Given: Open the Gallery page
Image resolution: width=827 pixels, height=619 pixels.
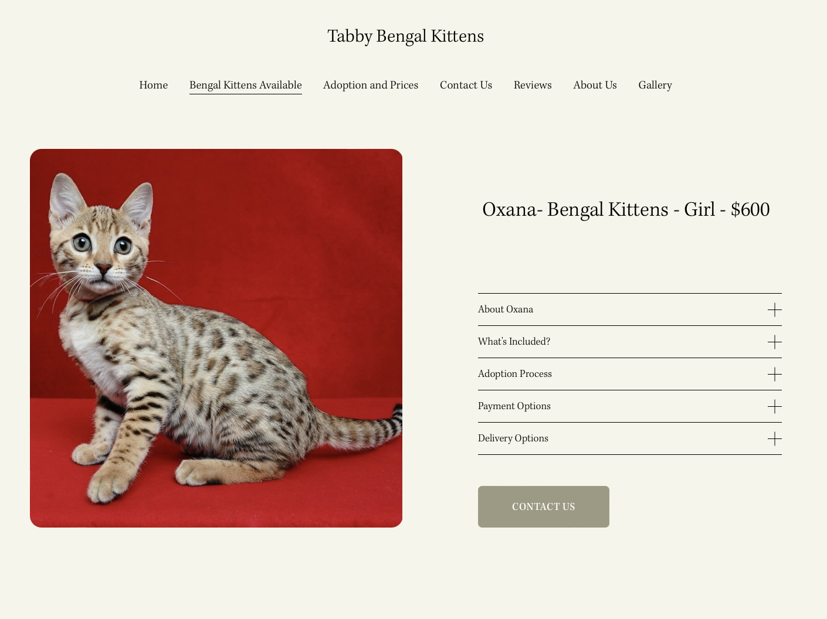Looking at the screenshot, I should (655, 85).
